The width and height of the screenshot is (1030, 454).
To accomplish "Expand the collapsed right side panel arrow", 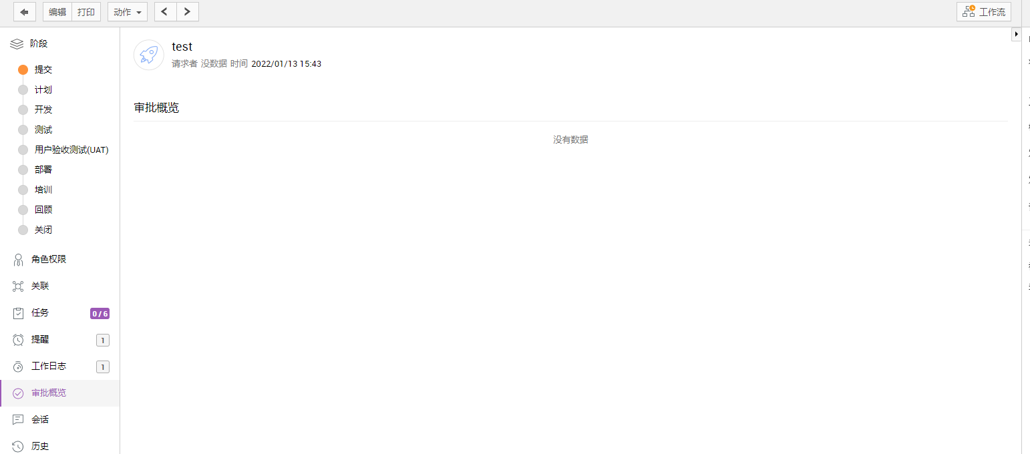I will (1017, 34).
